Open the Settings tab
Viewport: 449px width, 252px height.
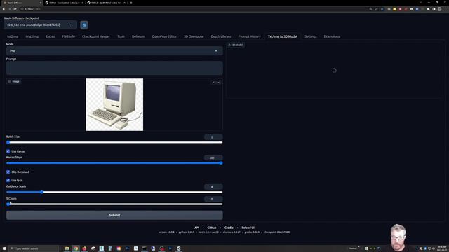tap(310, 36)
